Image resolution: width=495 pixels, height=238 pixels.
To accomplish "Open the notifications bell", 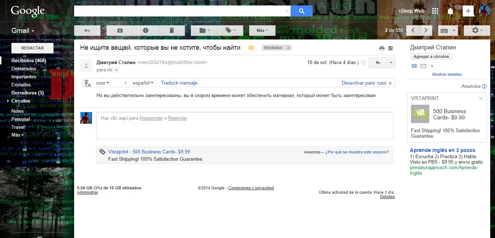I will 450,11.
